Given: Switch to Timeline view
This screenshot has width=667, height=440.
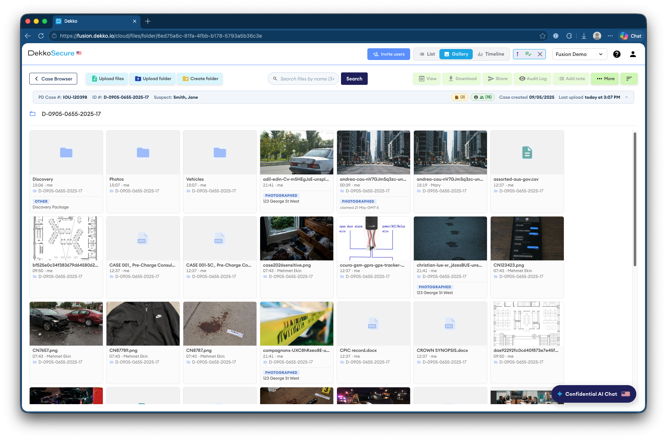Looking at the screenshot, I should pos(491,54).
